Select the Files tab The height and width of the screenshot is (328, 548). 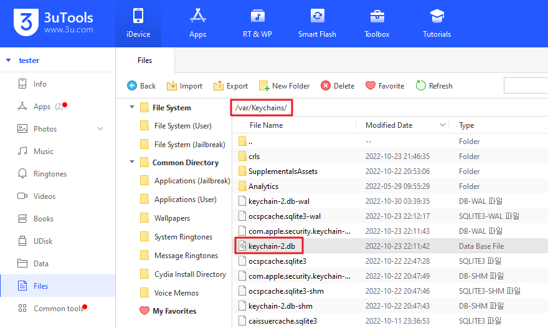pos(144,60)
